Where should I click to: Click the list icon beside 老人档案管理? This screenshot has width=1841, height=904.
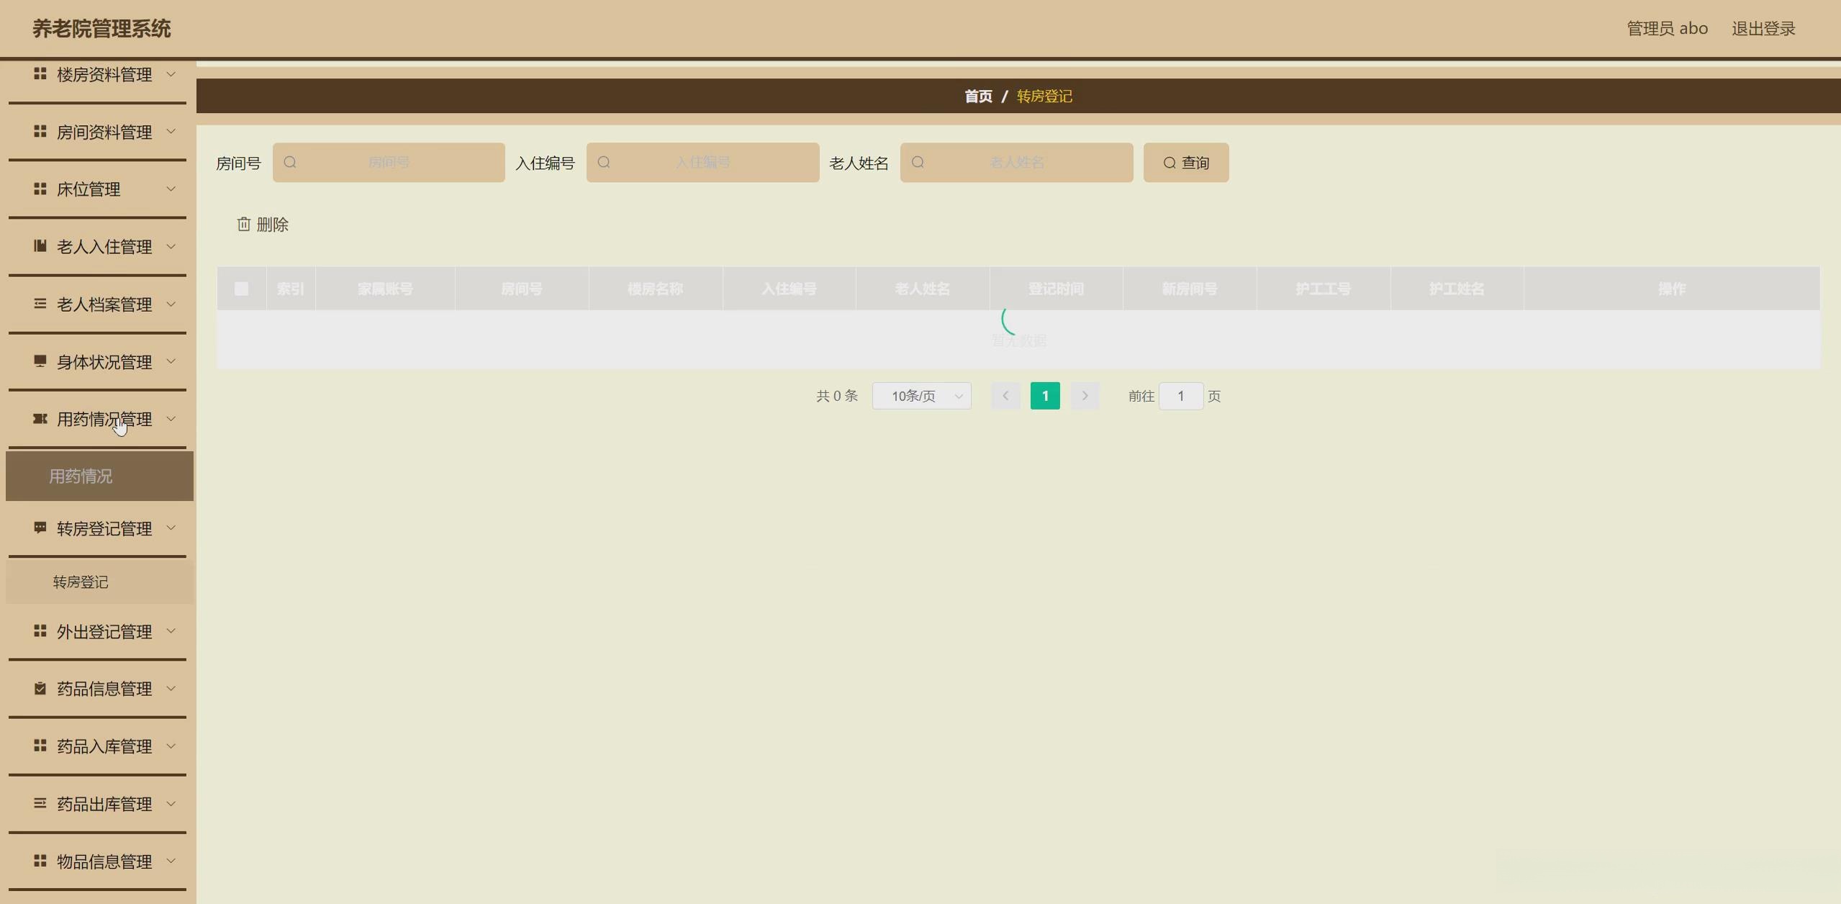(x=40, y=304)
